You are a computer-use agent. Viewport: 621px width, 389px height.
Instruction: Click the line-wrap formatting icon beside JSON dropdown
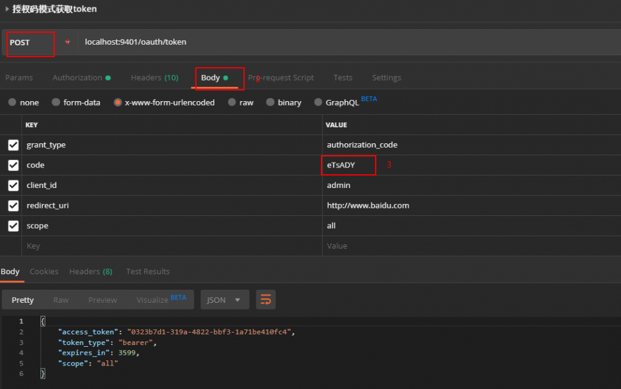coord(266,300)
